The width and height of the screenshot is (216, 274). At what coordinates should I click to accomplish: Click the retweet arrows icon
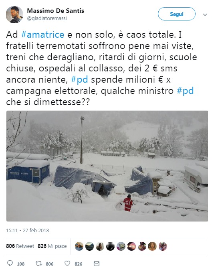point(38,264)
